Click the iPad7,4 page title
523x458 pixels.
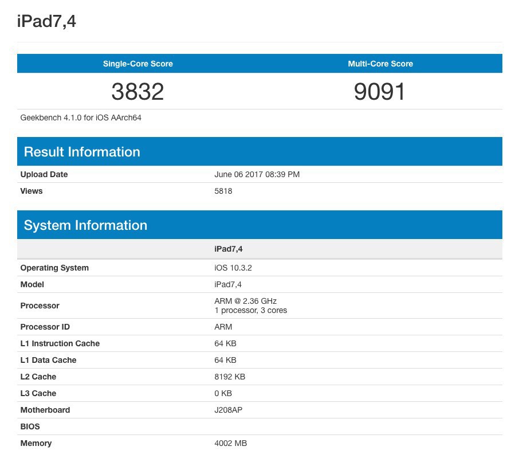coord(46,21)
